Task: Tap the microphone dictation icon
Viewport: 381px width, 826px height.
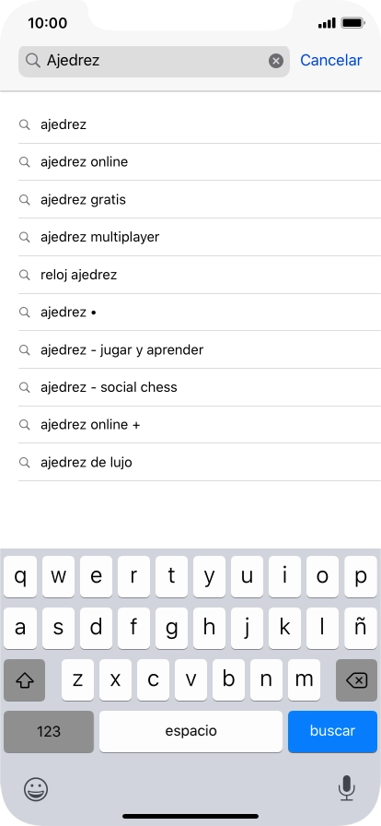Action: (346, 788)
